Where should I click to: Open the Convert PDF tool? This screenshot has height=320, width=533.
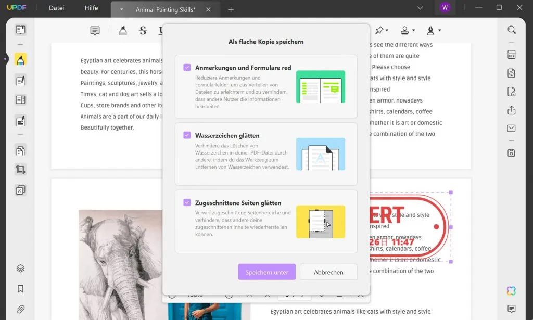point(511,73)
